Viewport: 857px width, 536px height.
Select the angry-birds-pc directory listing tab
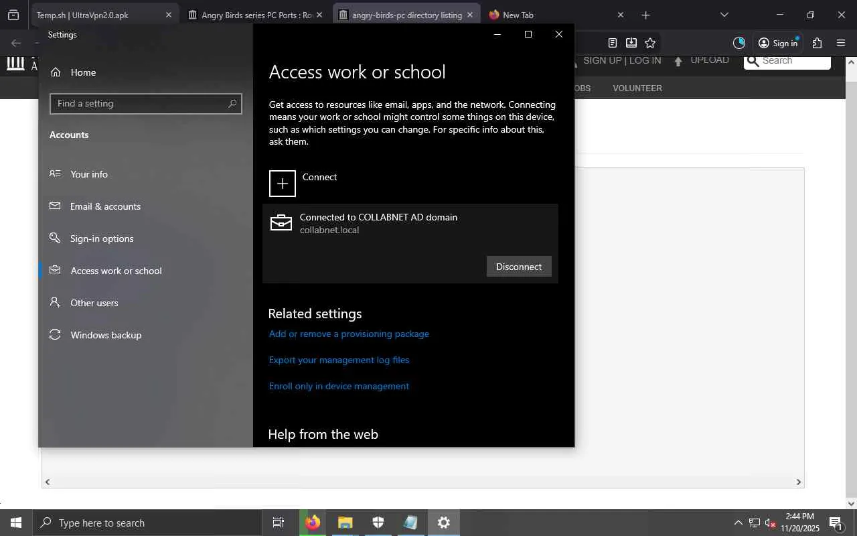coord(406,15)
